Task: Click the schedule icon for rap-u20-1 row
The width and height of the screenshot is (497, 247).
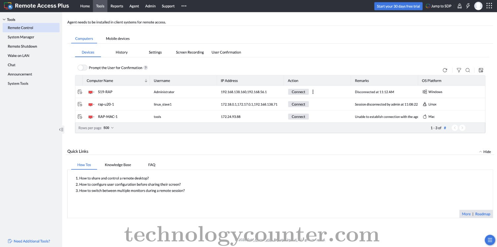Action: point(80,104)
